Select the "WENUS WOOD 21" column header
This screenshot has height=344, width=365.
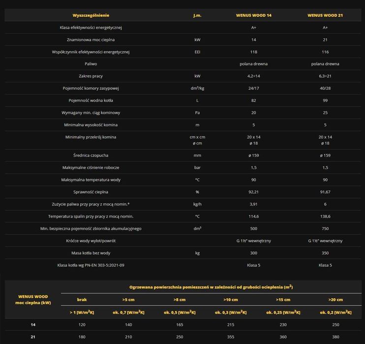click(325, 15)
